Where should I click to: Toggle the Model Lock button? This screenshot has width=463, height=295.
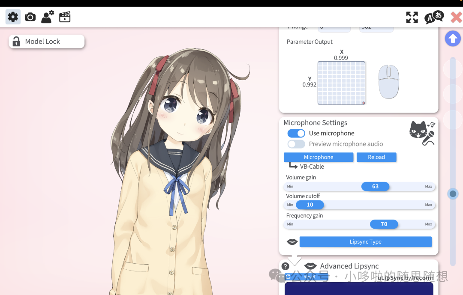click(x=46, y=42)
